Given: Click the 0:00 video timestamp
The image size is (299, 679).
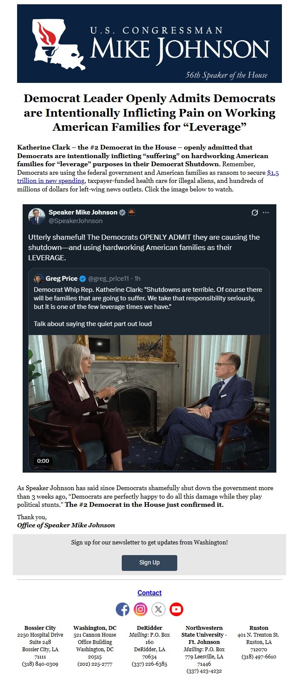Looking at the screenshot, I should coord(43,461).
